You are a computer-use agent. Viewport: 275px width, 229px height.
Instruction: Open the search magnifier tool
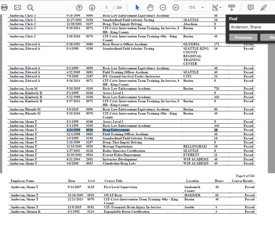coord(30,8)
